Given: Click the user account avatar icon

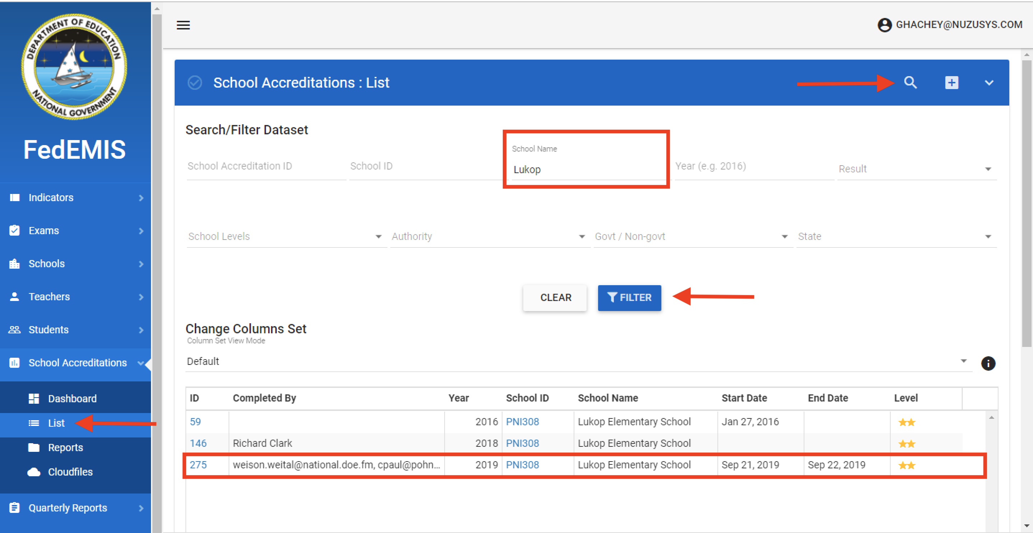Looking at the screenshot, I should coord(884,25).
